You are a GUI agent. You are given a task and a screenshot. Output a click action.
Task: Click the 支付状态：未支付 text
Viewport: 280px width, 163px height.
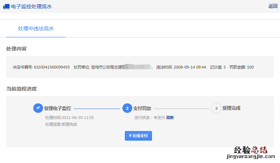[x=149, y=118]
